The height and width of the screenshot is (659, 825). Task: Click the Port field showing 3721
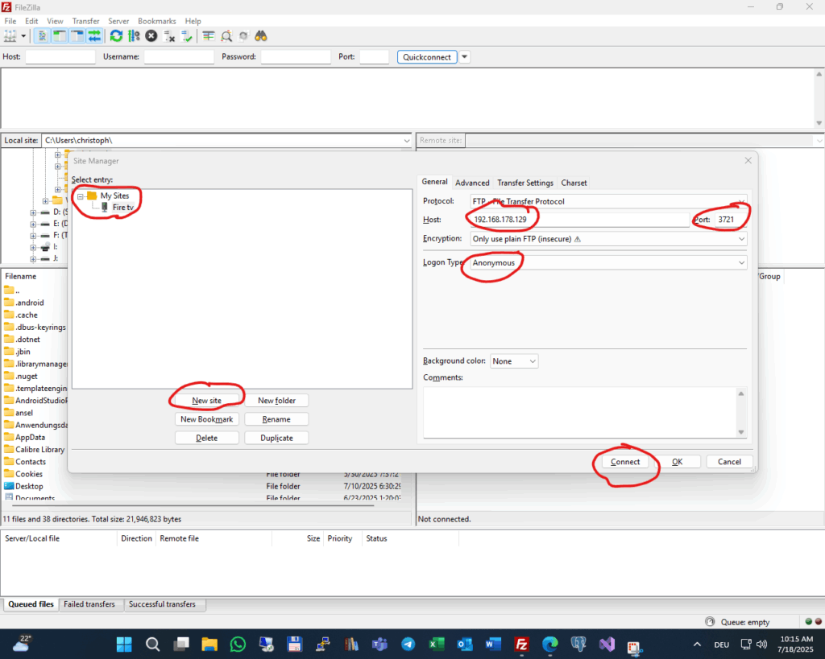coord(730,220)
